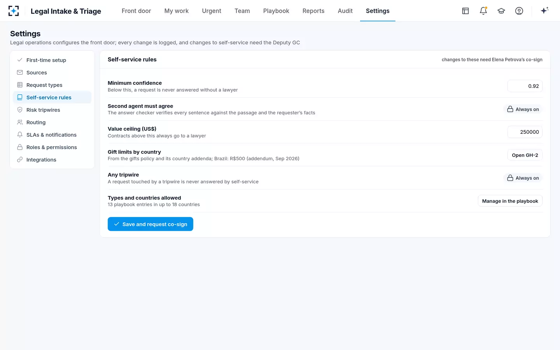Viewport: 560px width, 350px height.
Task: Click the checkmark icon beside First-time setup
Action: click(20, 60)
